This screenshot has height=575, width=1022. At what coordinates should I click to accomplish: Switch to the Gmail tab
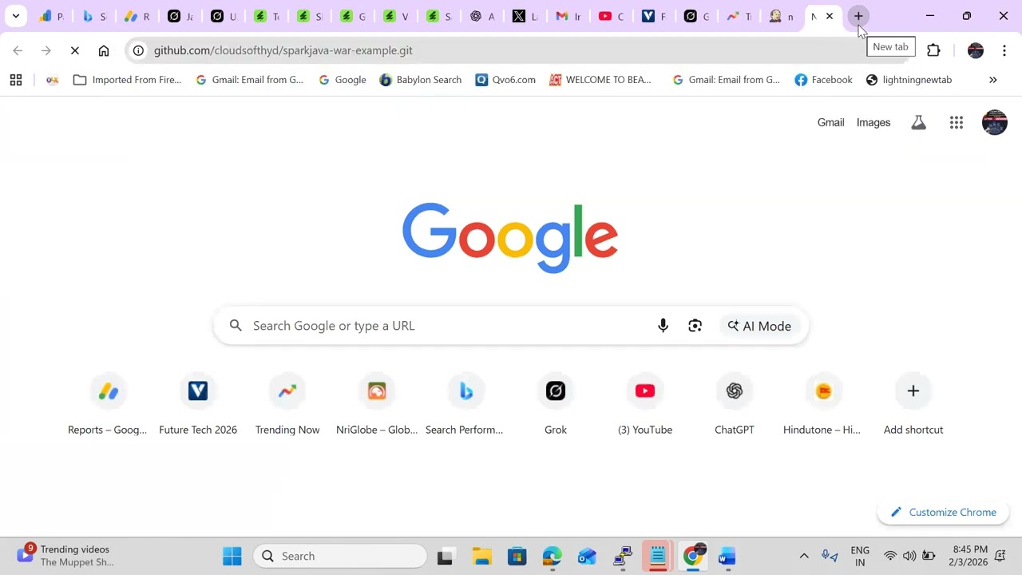coord(568,16)
